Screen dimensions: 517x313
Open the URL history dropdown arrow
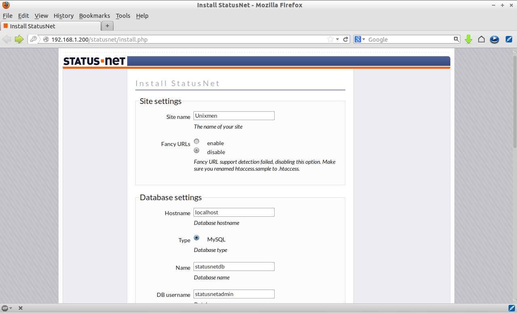pyautogui.click(x=337, y=39)
